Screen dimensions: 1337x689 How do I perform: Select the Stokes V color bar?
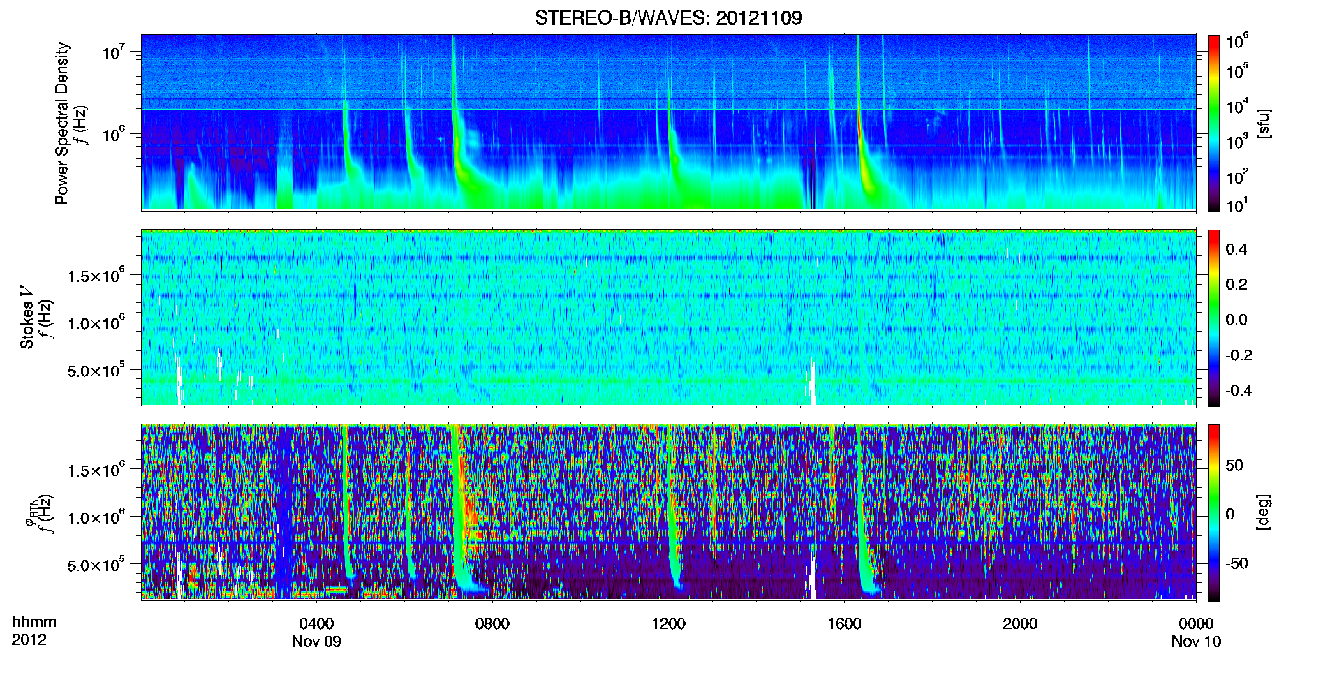1214,318
